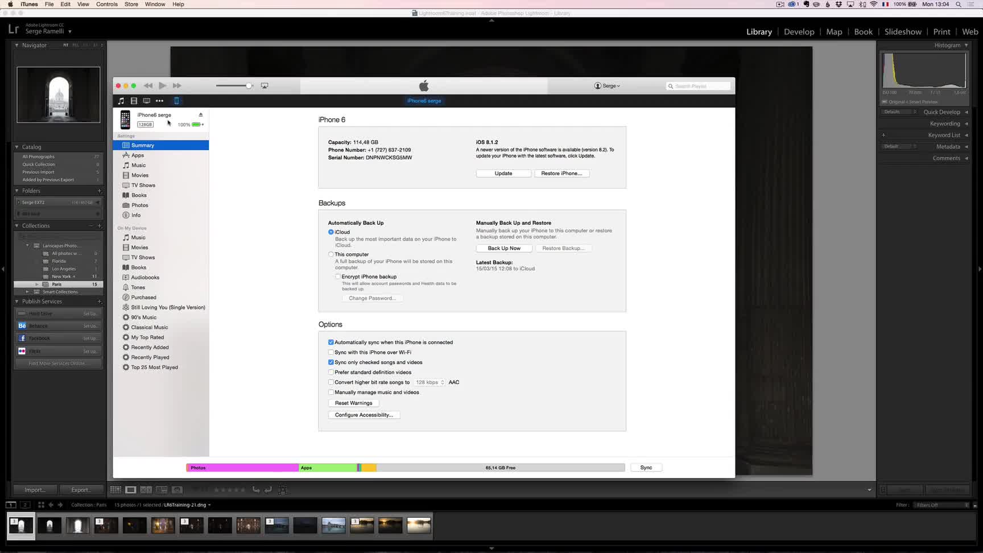Expand the Metadata panel
The width and height of the screenshot is (983, 553).
point(967,147)
